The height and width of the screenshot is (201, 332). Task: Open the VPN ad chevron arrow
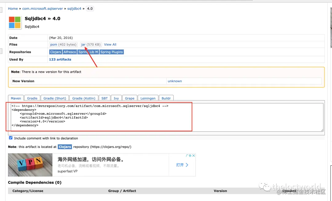tap(187, 165)
